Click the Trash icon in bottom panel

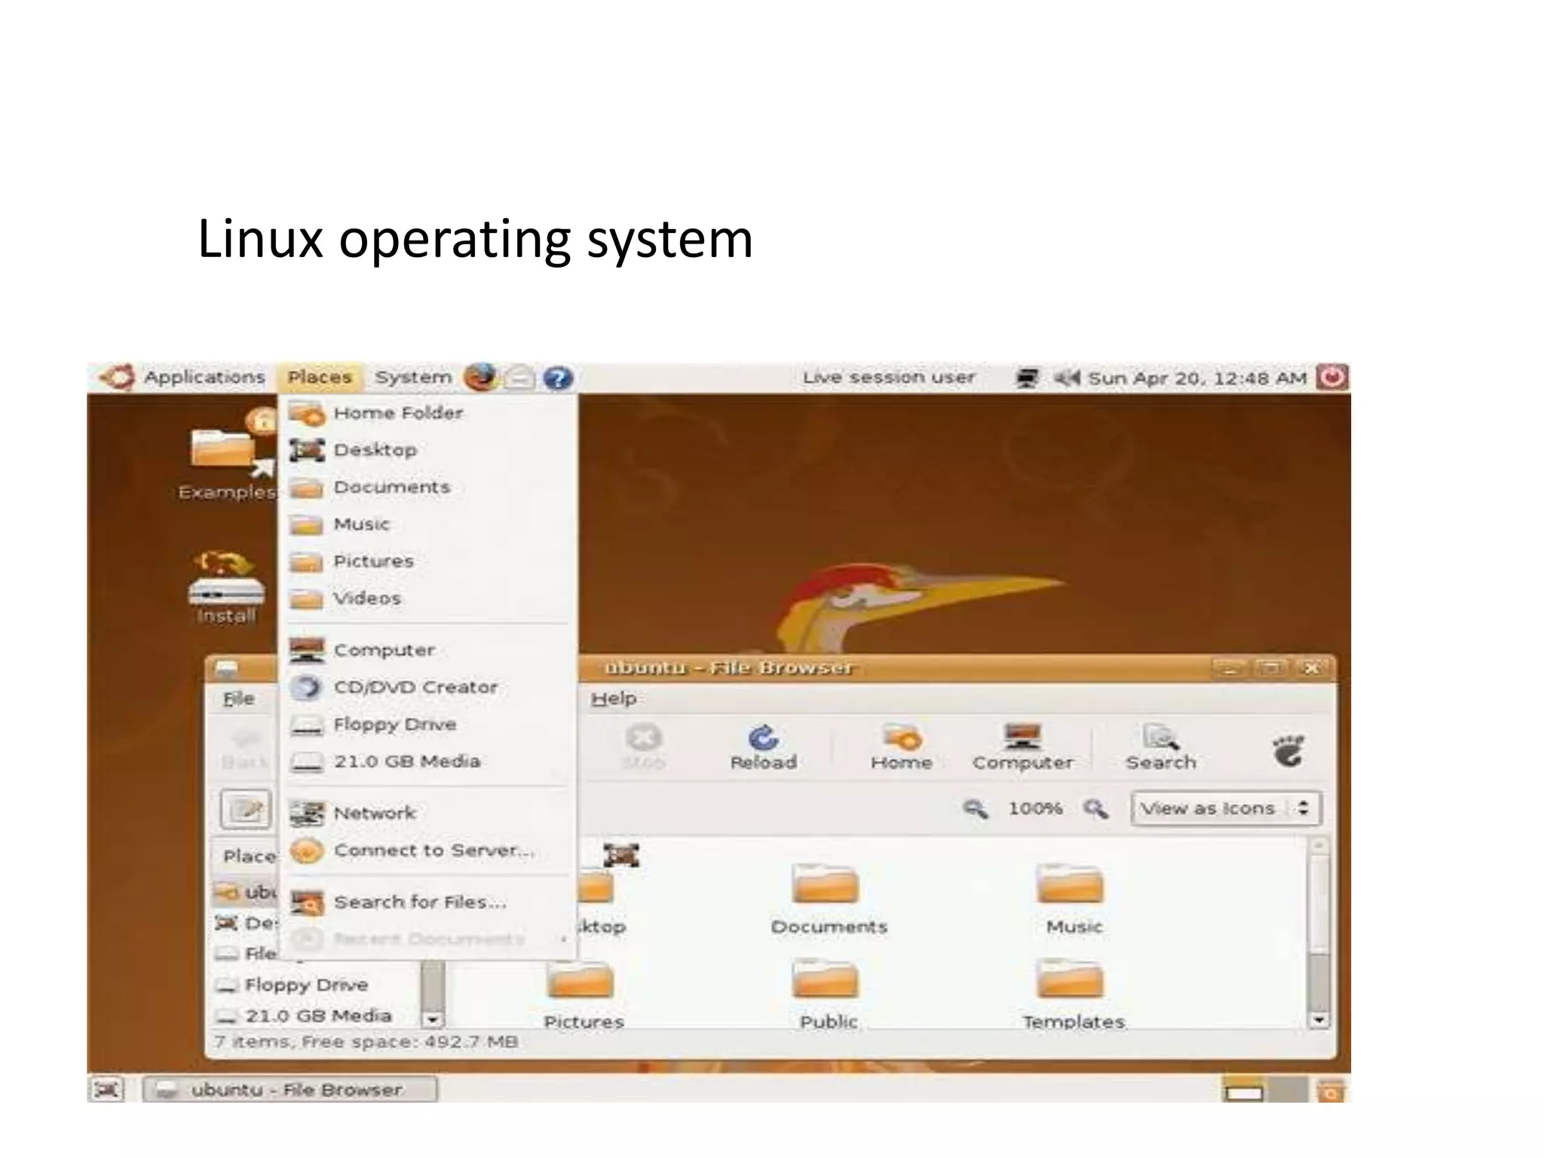[x=1331, y=1091]
